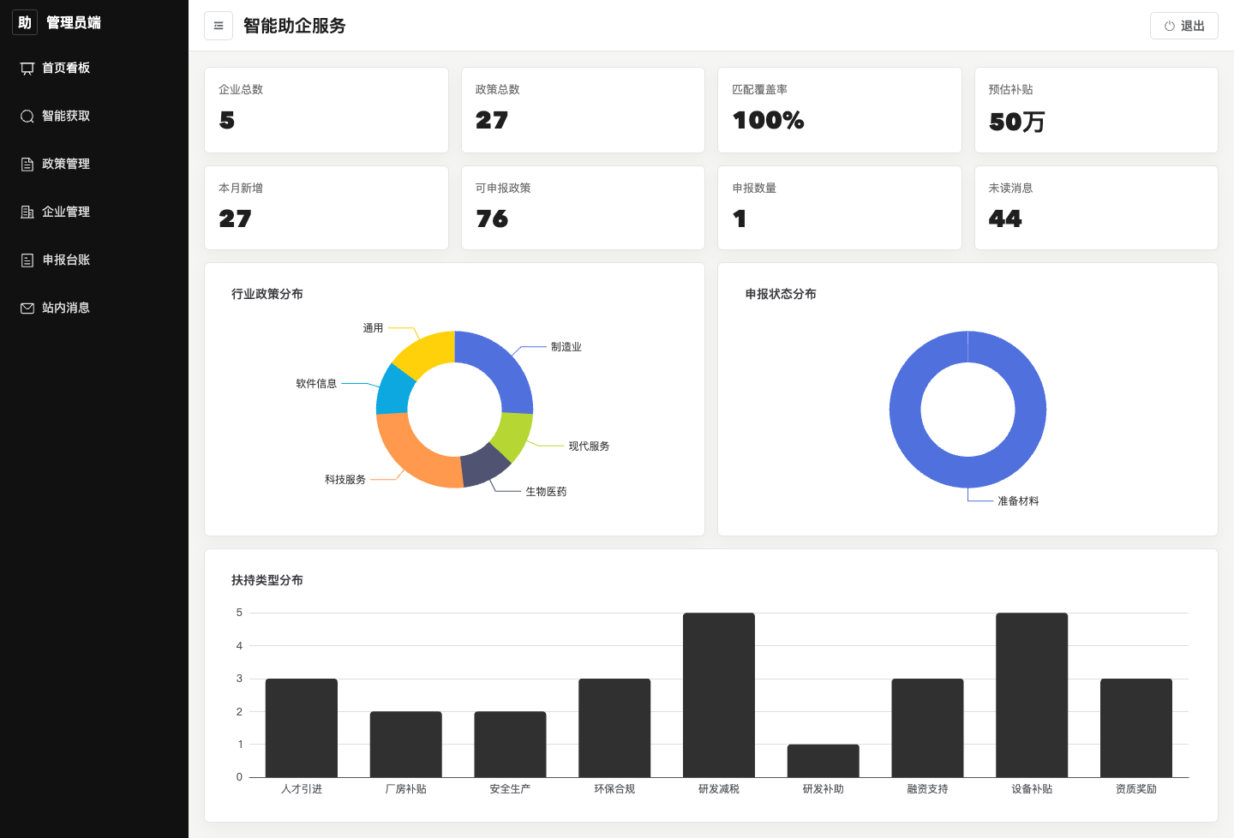Image resolution: width=1234 pixels, height=838 pixels.
Task: Click the 站内消息 envelope icon
Action: (x=27, y=308)
